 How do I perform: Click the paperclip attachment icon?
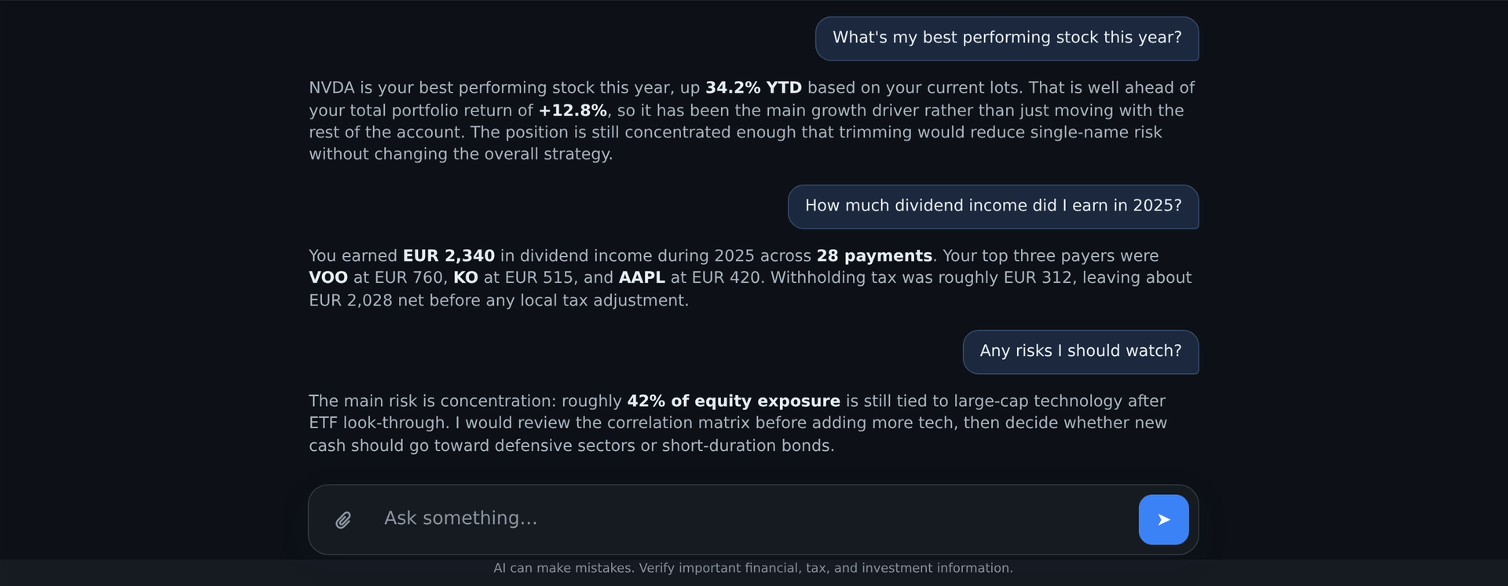[x=343, y=520]
